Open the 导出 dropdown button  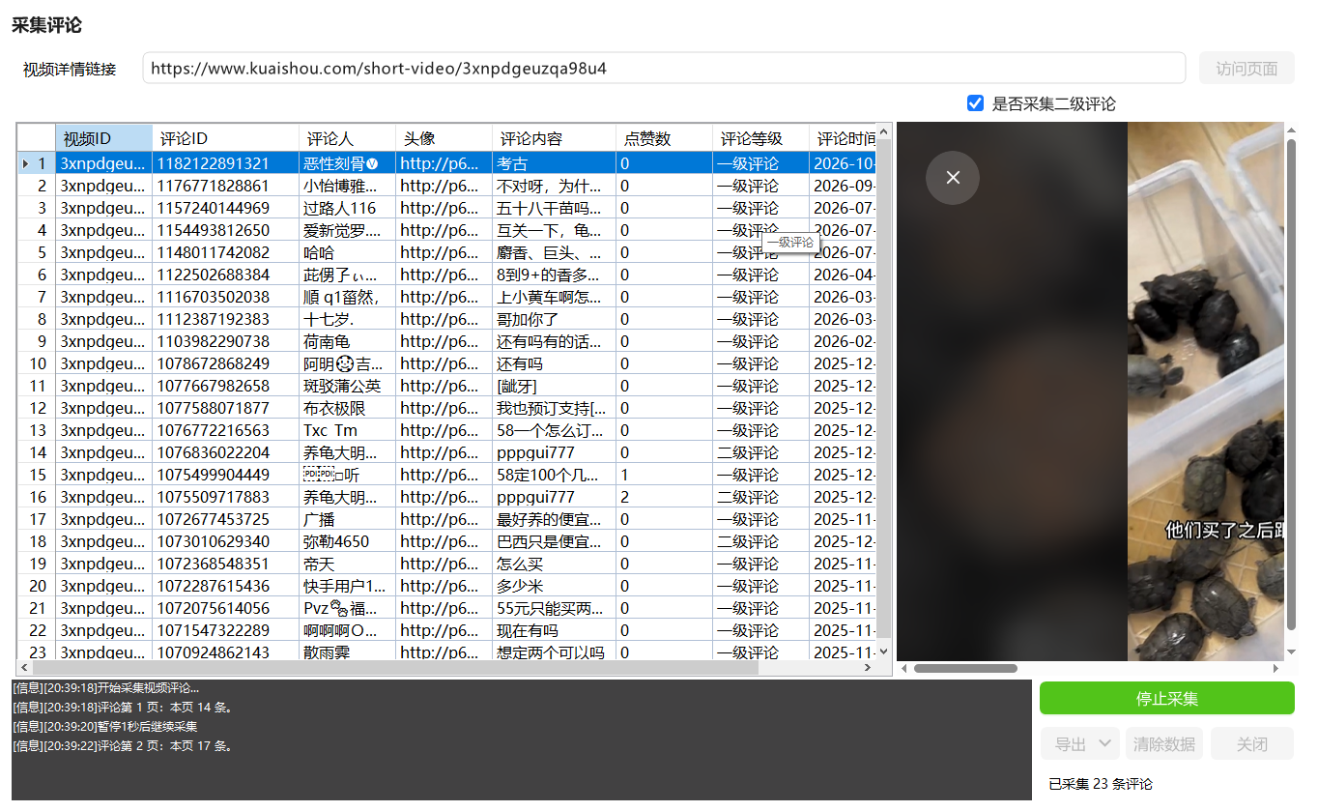pyautogui.click(x=1079, y=744)
